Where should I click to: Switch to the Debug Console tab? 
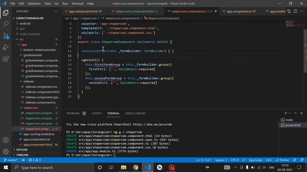(135, 113)
